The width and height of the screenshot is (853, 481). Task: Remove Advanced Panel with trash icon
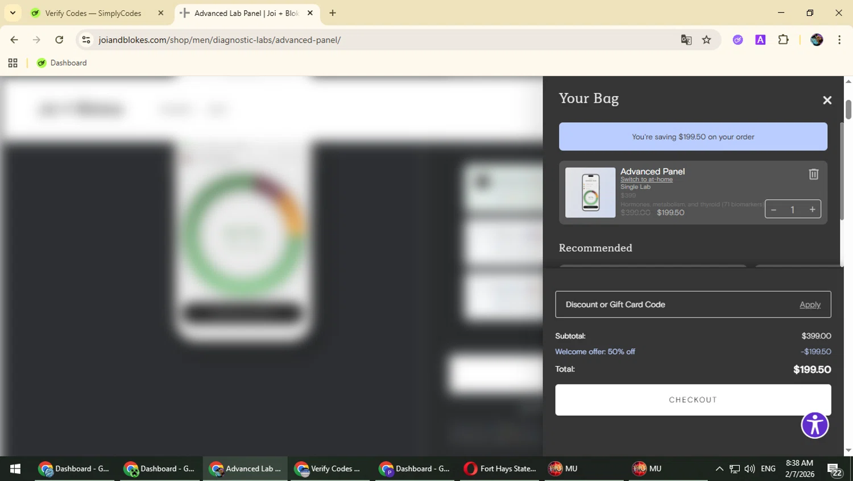813,174
